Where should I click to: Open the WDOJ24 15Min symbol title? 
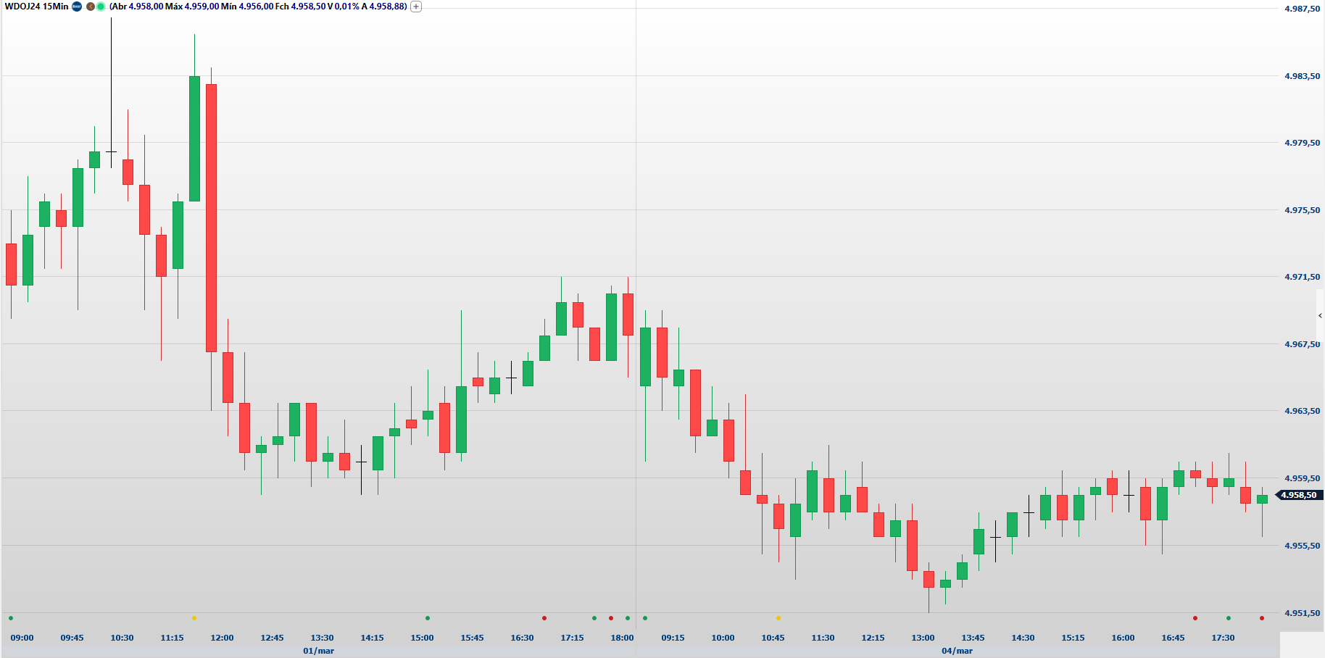[x=36, y=7]
